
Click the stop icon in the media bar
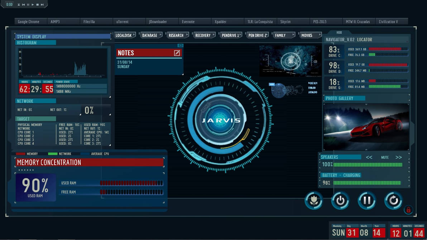38,4
